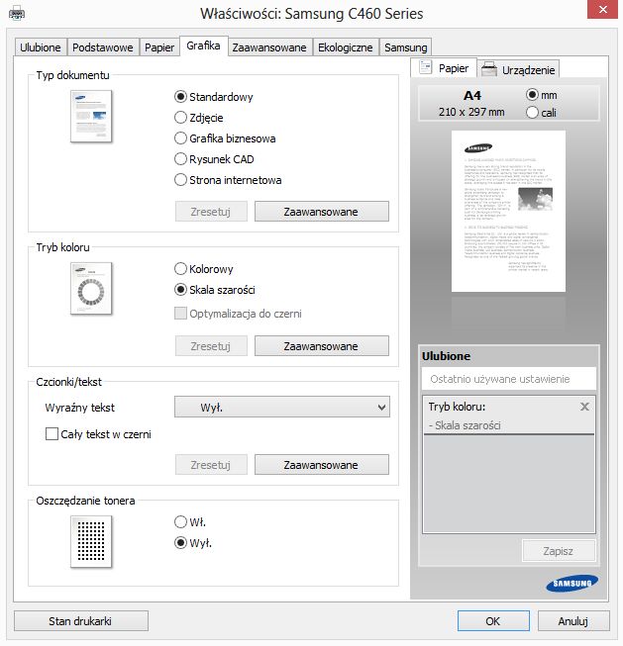Click Zresetuj in Typ dokumentu section
The image size is (623, 646).
211,212
